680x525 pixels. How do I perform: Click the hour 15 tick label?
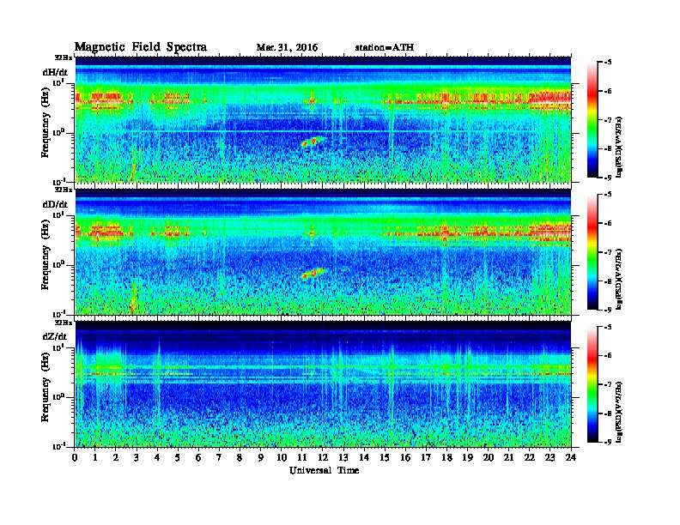[x=385, y=458]
